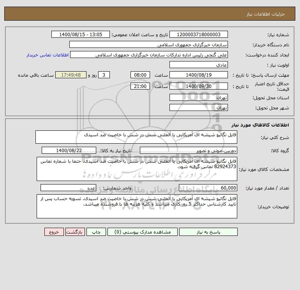Viewport: 300px width, 290px height.
Task: Click the request creator field 'علی گنجی'
Action: click(149, 54)
